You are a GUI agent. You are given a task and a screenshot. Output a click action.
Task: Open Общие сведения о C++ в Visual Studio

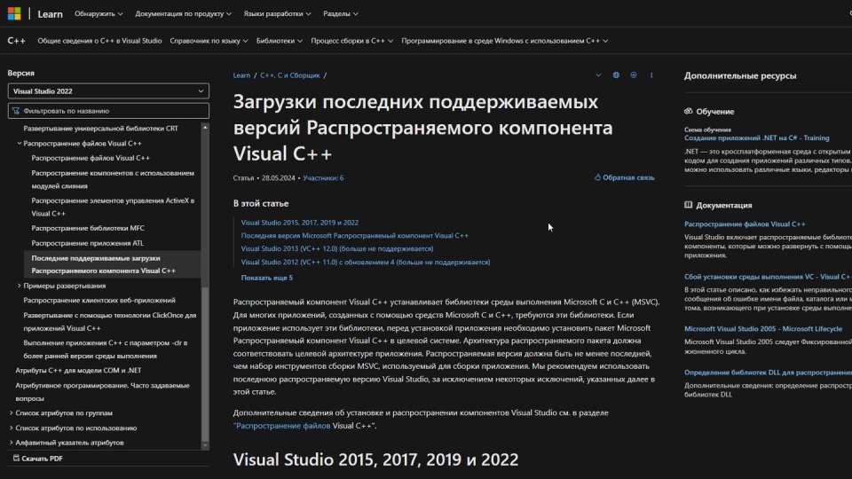[99, 41]
